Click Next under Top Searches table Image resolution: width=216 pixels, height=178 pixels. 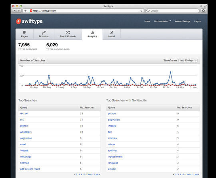pyautogui.click(x=90, y=174)
